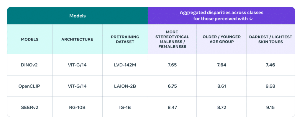Click the MODELS column heading
This screenshot has height=127, width=302.
click(x=30, y=39)
